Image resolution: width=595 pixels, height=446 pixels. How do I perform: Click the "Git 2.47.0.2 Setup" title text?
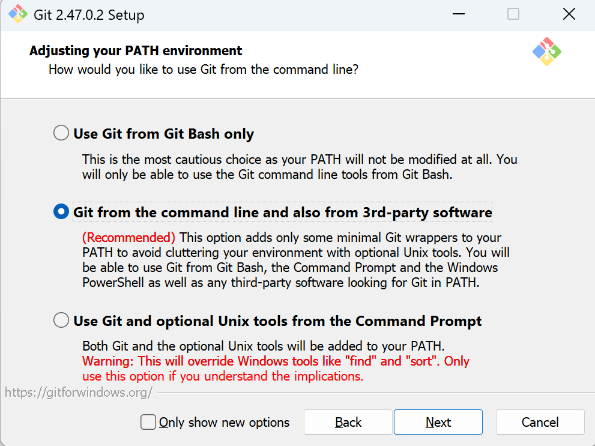pos(89,15)
